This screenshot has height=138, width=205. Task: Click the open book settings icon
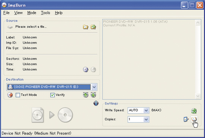click(194, 119)
